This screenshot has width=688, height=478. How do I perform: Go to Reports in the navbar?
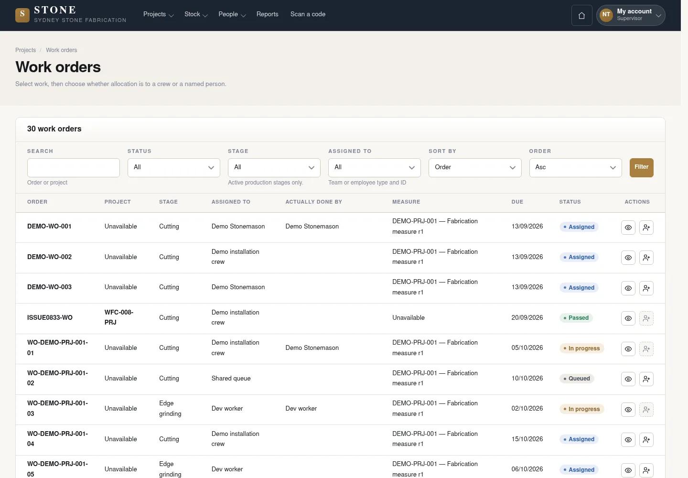(267, 14)
